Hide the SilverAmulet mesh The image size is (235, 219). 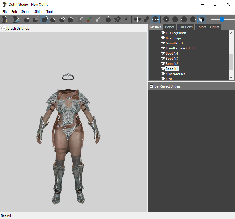163,74
